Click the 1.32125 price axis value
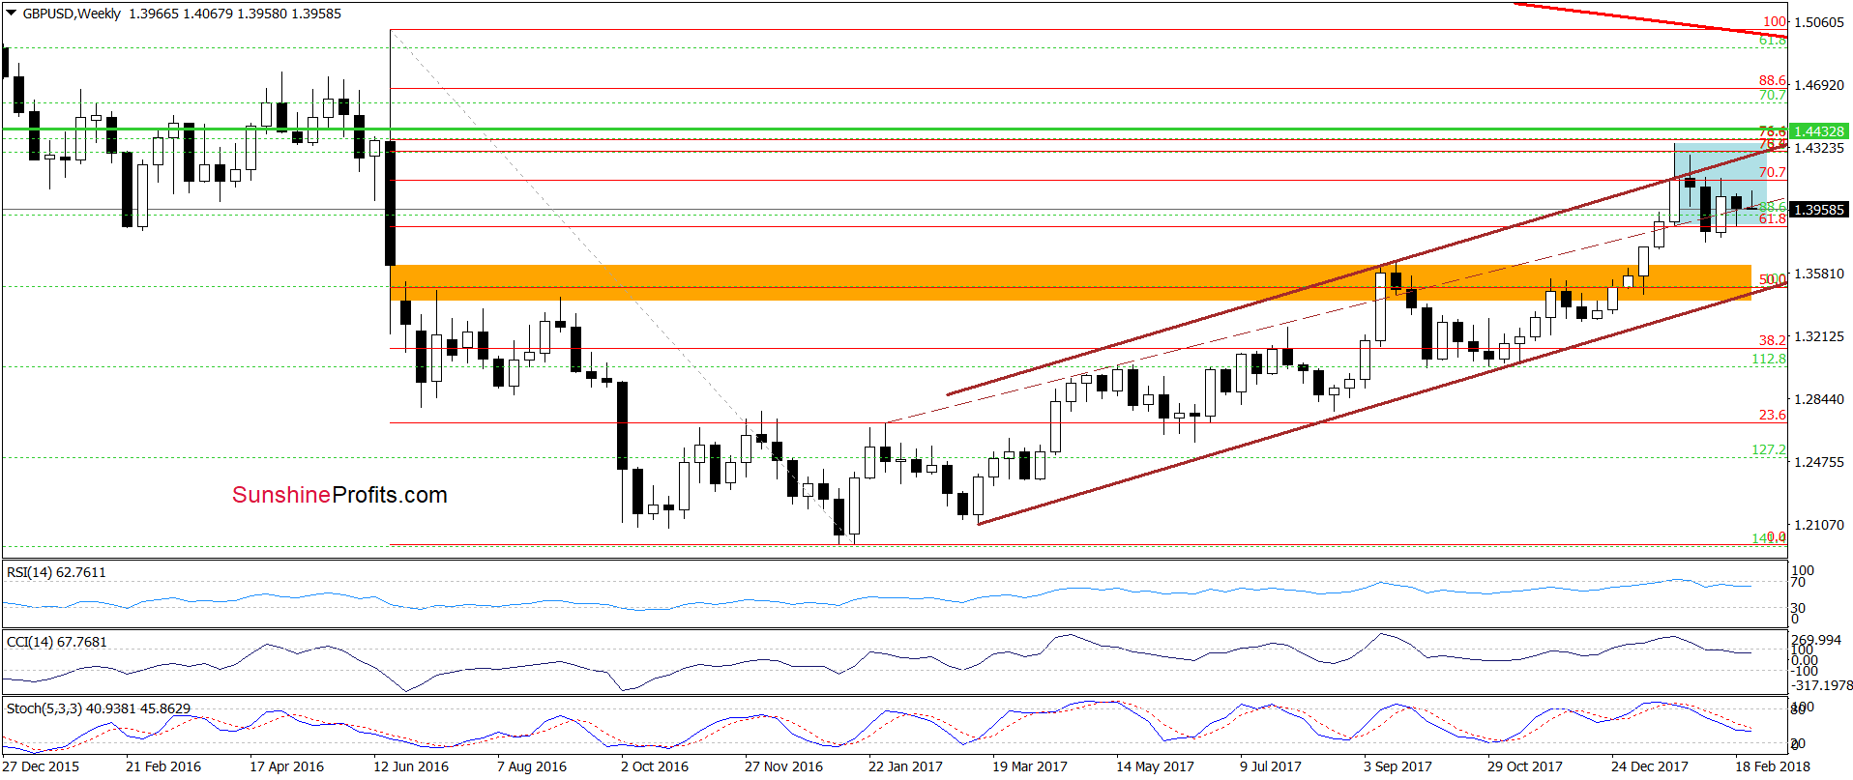This screenshot has width=1853, height=780. pos(1819,336)
